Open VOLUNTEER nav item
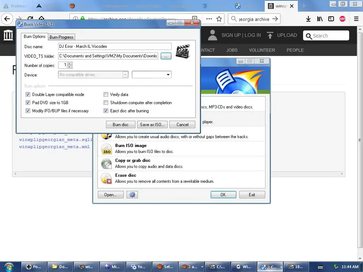This screenshot has width=363, height=272. tap(262, 50)
